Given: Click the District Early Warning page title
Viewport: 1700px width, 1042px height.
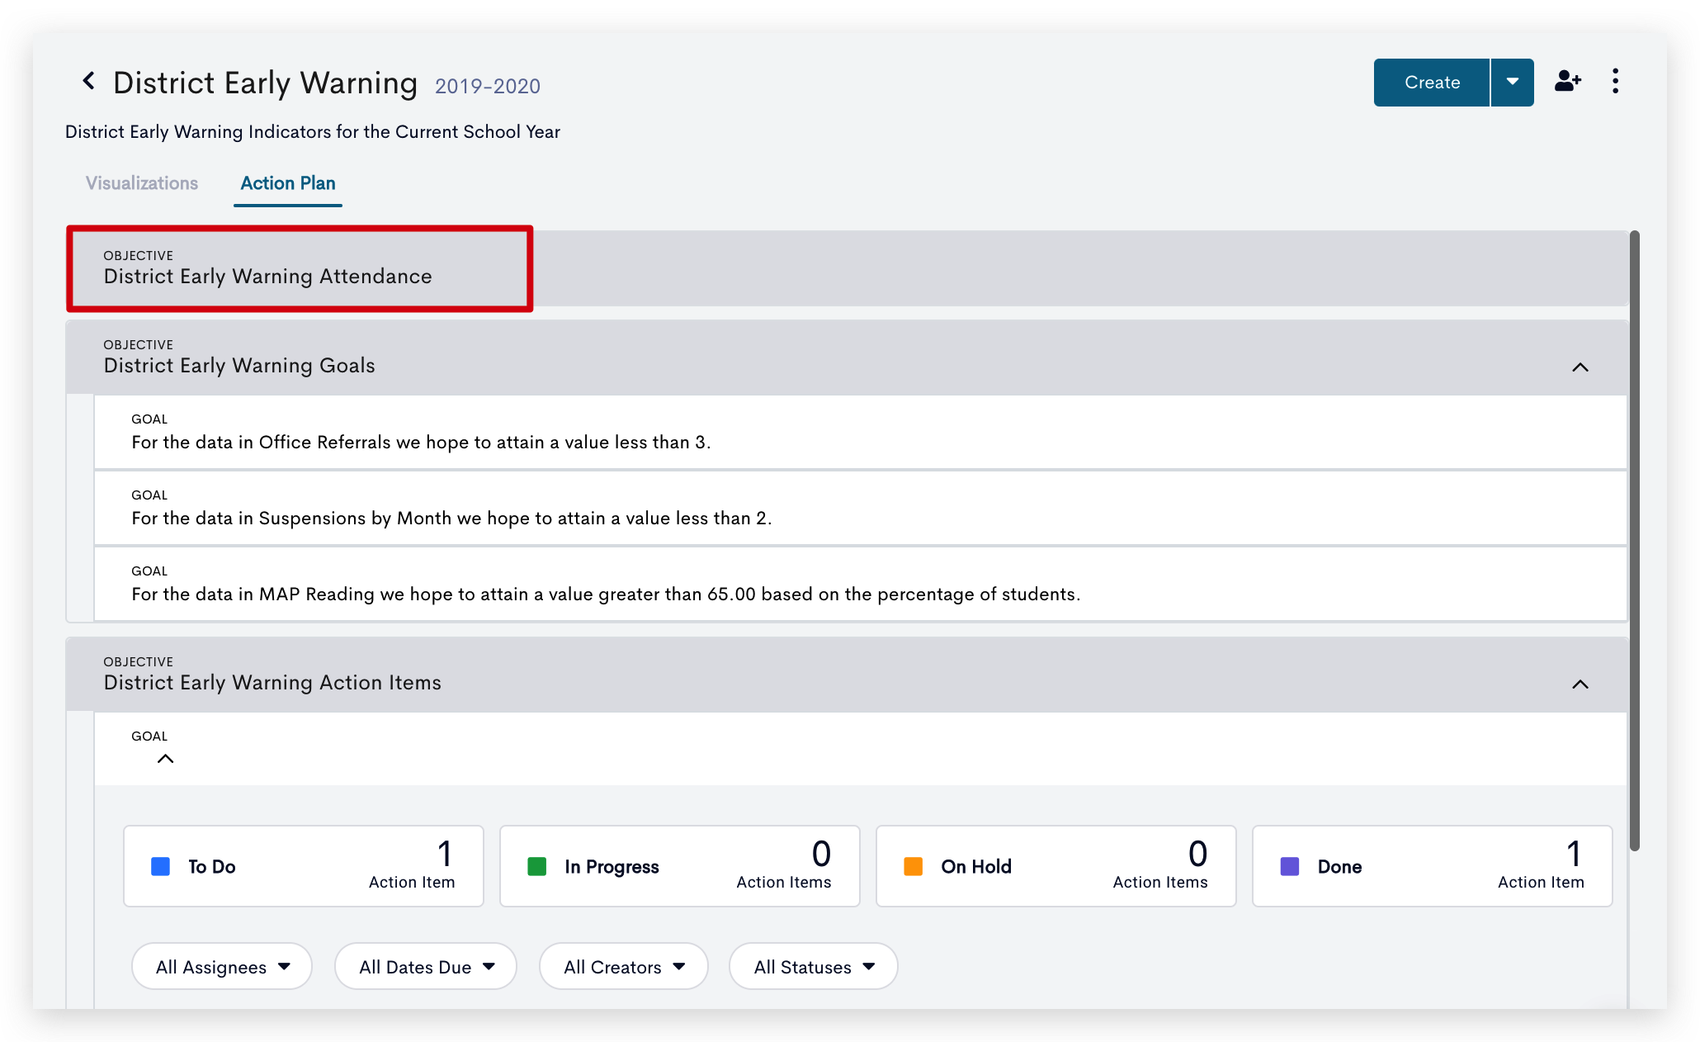Looking at the screenshot, I should [265, 83].
